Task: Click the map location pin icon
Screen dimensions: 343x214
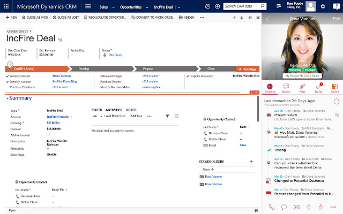Action: [x=308, y=207]
